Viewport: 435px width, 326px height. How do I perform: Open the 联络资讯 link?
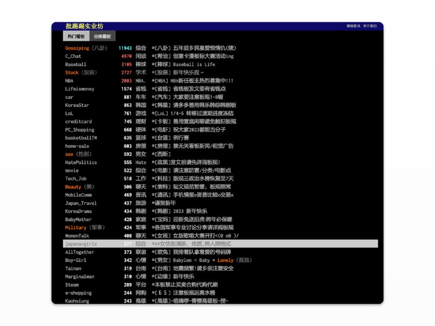point(353,26)
